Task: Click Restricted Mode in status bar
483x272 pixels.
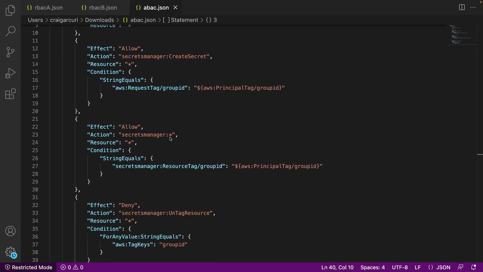Action: (29, 267)
